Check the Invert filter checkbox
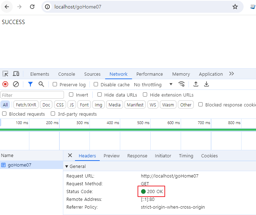The width and height of the screenshot is (256, 215). coord(71,94)
